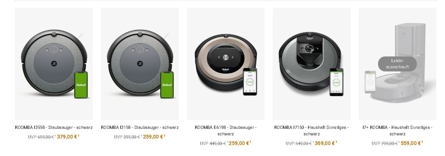Click the 379,00 € sale price
The height and width of the screenshot is (156, 445).
[x=67, y=137]
